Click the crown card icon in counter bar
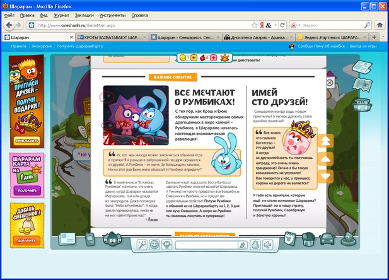 (x=224, y=58)
